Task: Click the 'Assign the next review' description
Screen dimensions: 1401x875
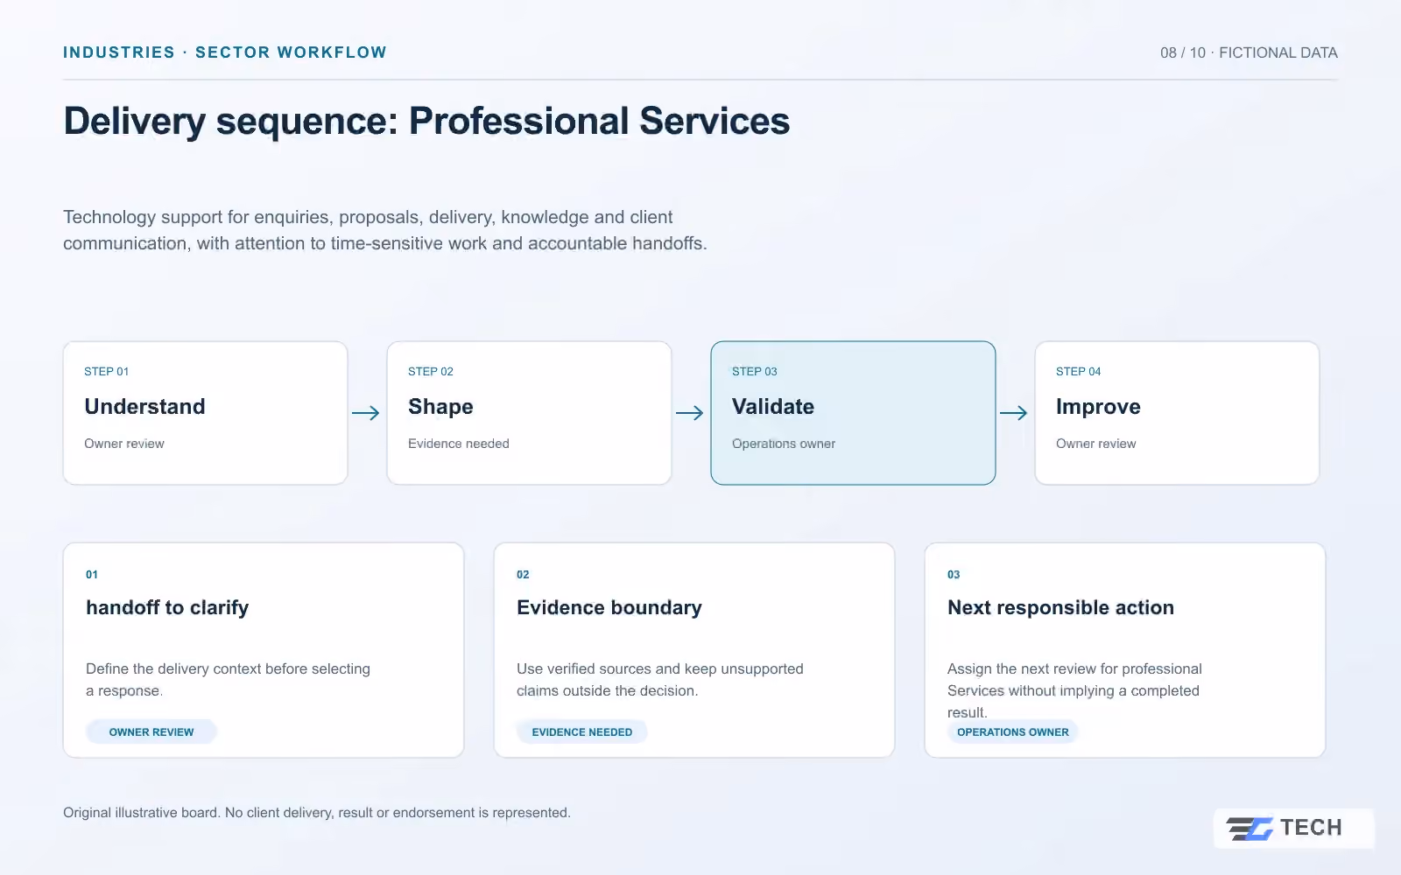Action: tap(1075, 690)
